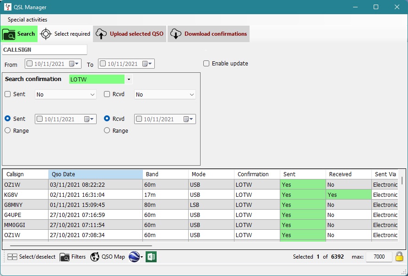Click the CALLSIGN search input field
Screen dimensions: 408x276
tap(45, 50)
